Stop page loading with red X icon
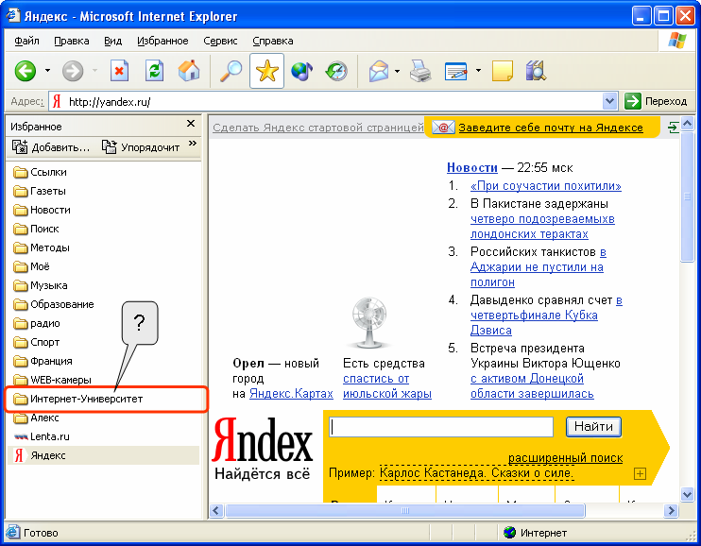Image resolution: width=701 pixels, height=546 pixels. pyautogui.click(x=119, y=71)
